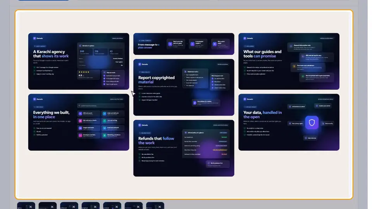
Task: Click X on the fourth bottom thumbnail
Action: click(95, 207)
